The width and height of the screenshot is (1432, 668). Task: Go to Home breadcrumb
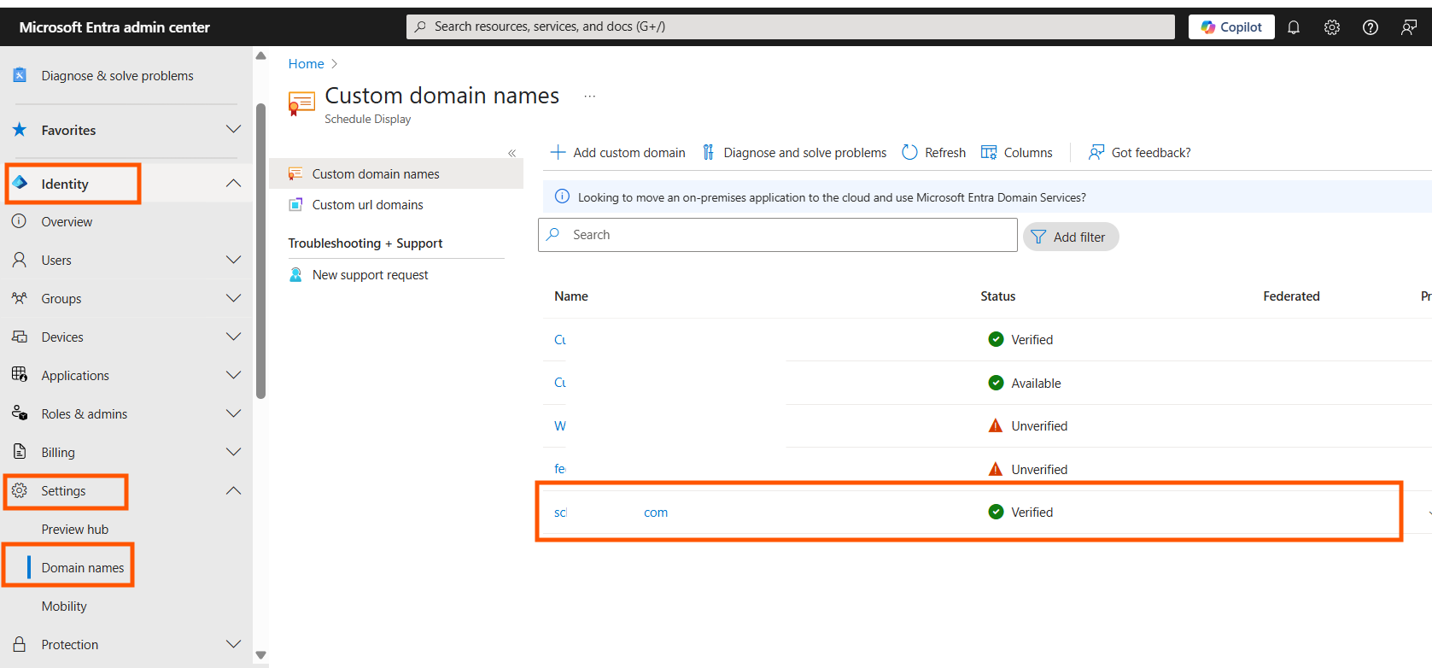click(306, 64)
